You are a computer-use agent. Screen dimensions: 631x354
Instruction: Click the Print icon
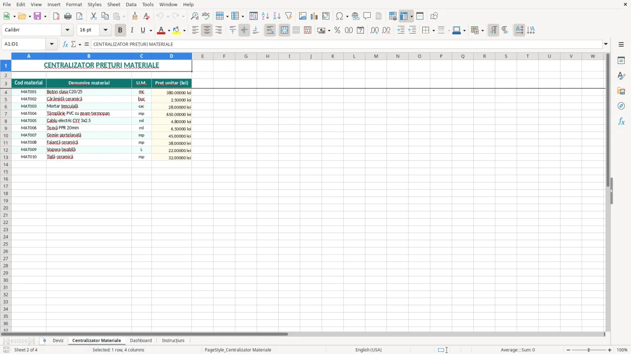[x=68, y=16]
